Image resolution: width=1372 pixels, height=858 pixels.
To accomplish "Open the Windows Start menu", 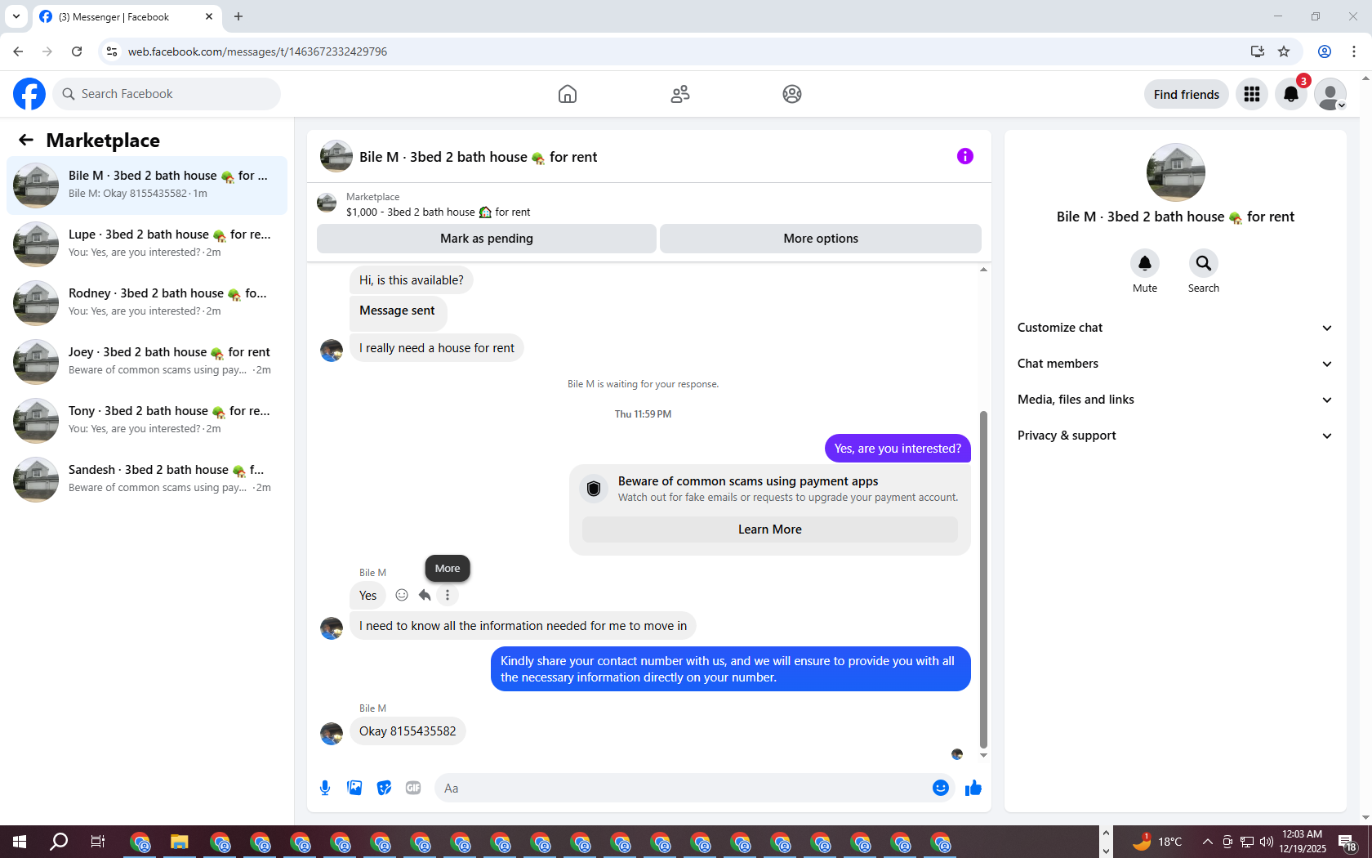I will point(20,842).
